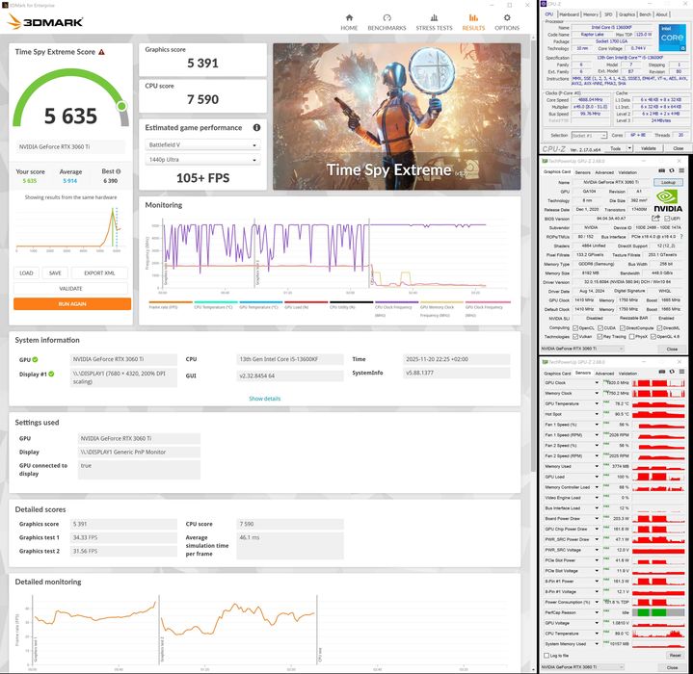
Task: Click the Time Spy Extreme artwork thumbnail
Action: tap(396, 117)
